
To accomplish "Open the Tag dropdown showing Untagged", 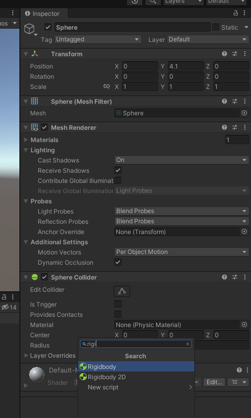I will 97,39.
